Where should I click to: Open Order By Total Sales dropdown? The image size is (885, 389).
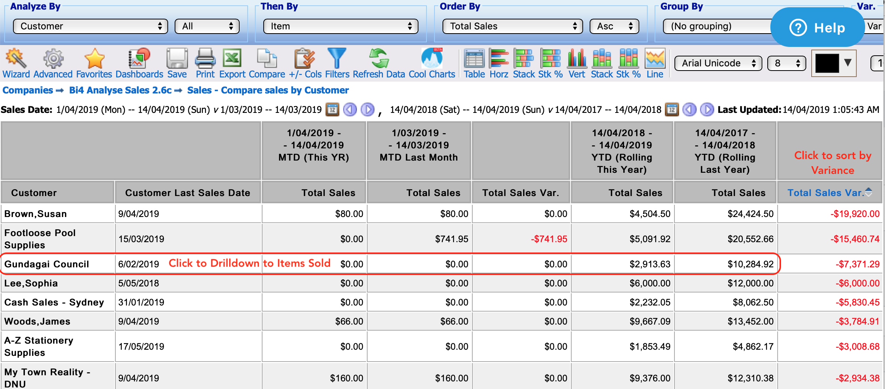tap(513, 26)
